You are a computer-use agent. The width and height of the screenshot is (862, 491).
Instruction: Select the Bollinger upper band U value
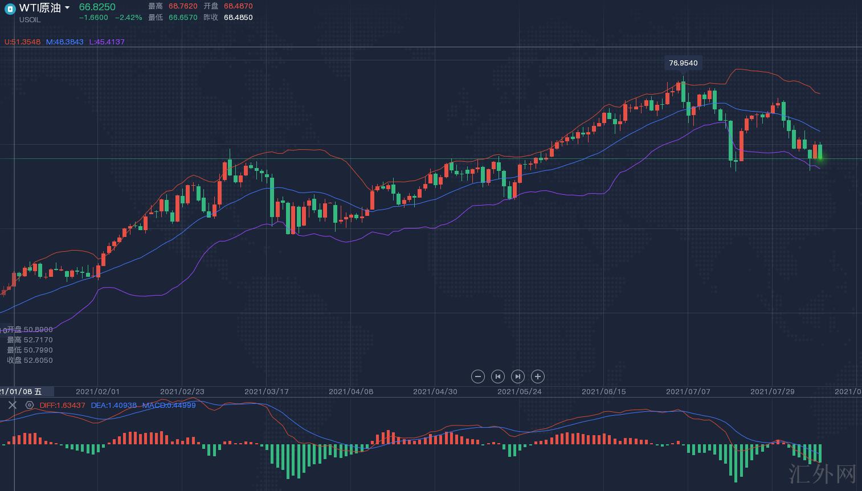pos(23,42)
